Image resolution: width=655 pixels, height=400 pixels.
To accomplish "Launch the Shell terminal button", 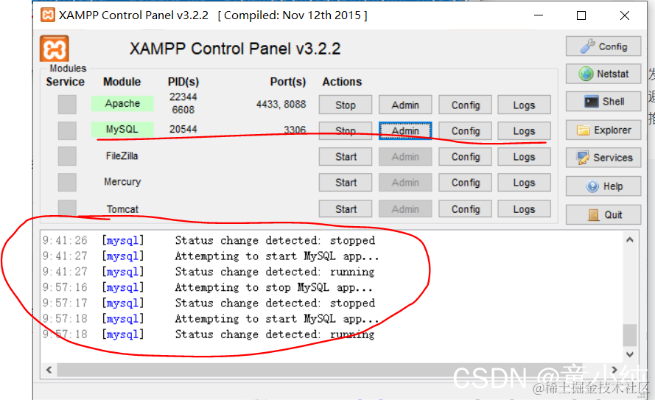I will [603, 102].
